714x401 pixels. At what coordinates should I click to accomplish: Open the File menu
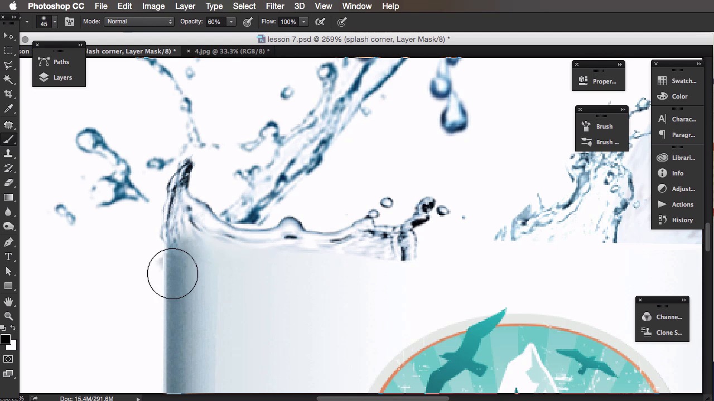[101, 6]
